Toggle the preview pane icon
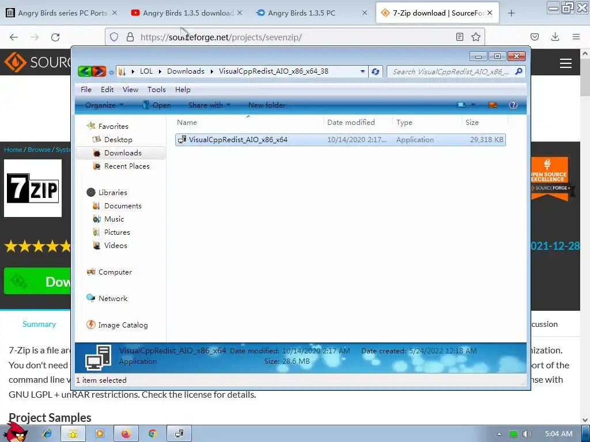Screen dimensions: 590x442 tap(493, 105)
